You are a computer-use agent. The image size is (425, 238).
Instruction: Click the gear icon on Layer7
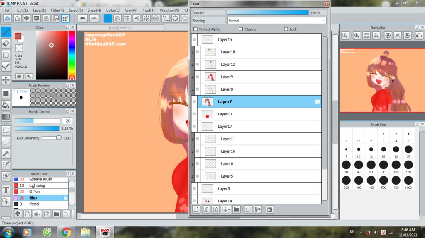(x=317, y=102)
